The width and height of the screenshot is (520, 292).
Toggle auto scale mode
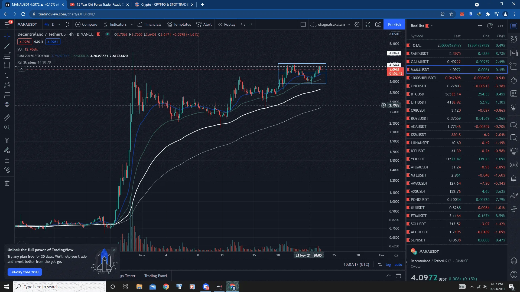coord(398,264)
